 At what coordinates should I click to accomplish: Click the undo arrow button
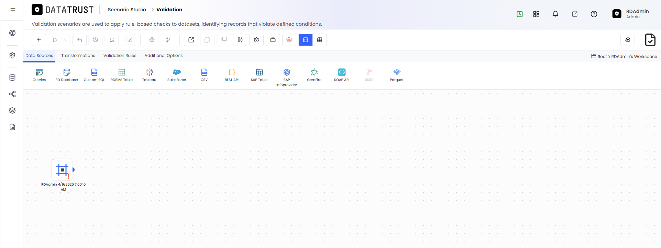(79, 40)
